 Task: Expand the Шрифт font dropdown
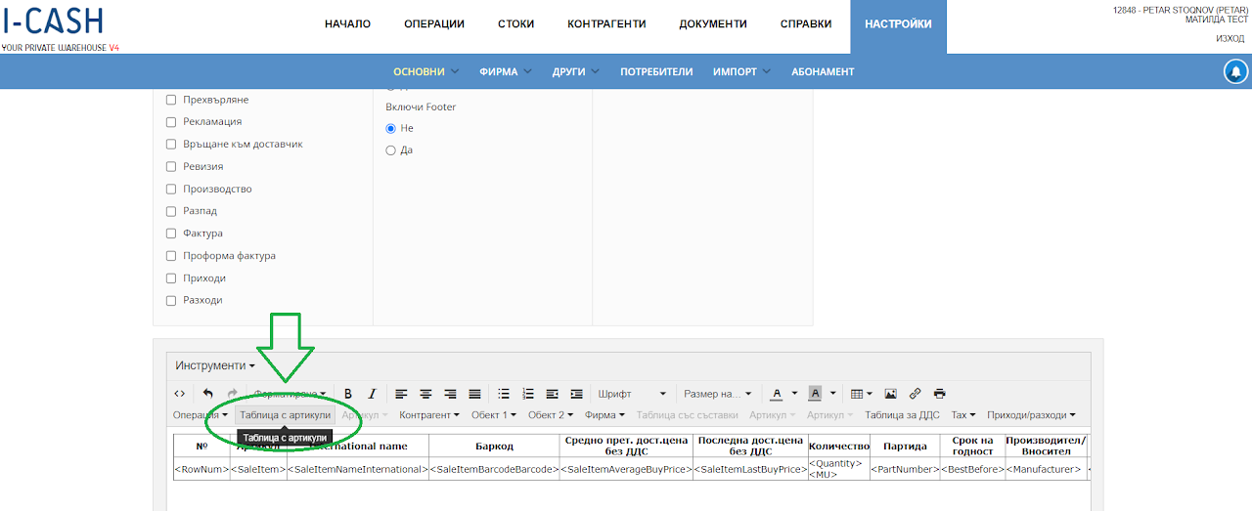coord(632,394)
